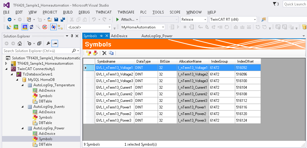Click cell GVL.I_nTerm13_Current1
The image size is (307, 148).
click(x=115, y=87)
